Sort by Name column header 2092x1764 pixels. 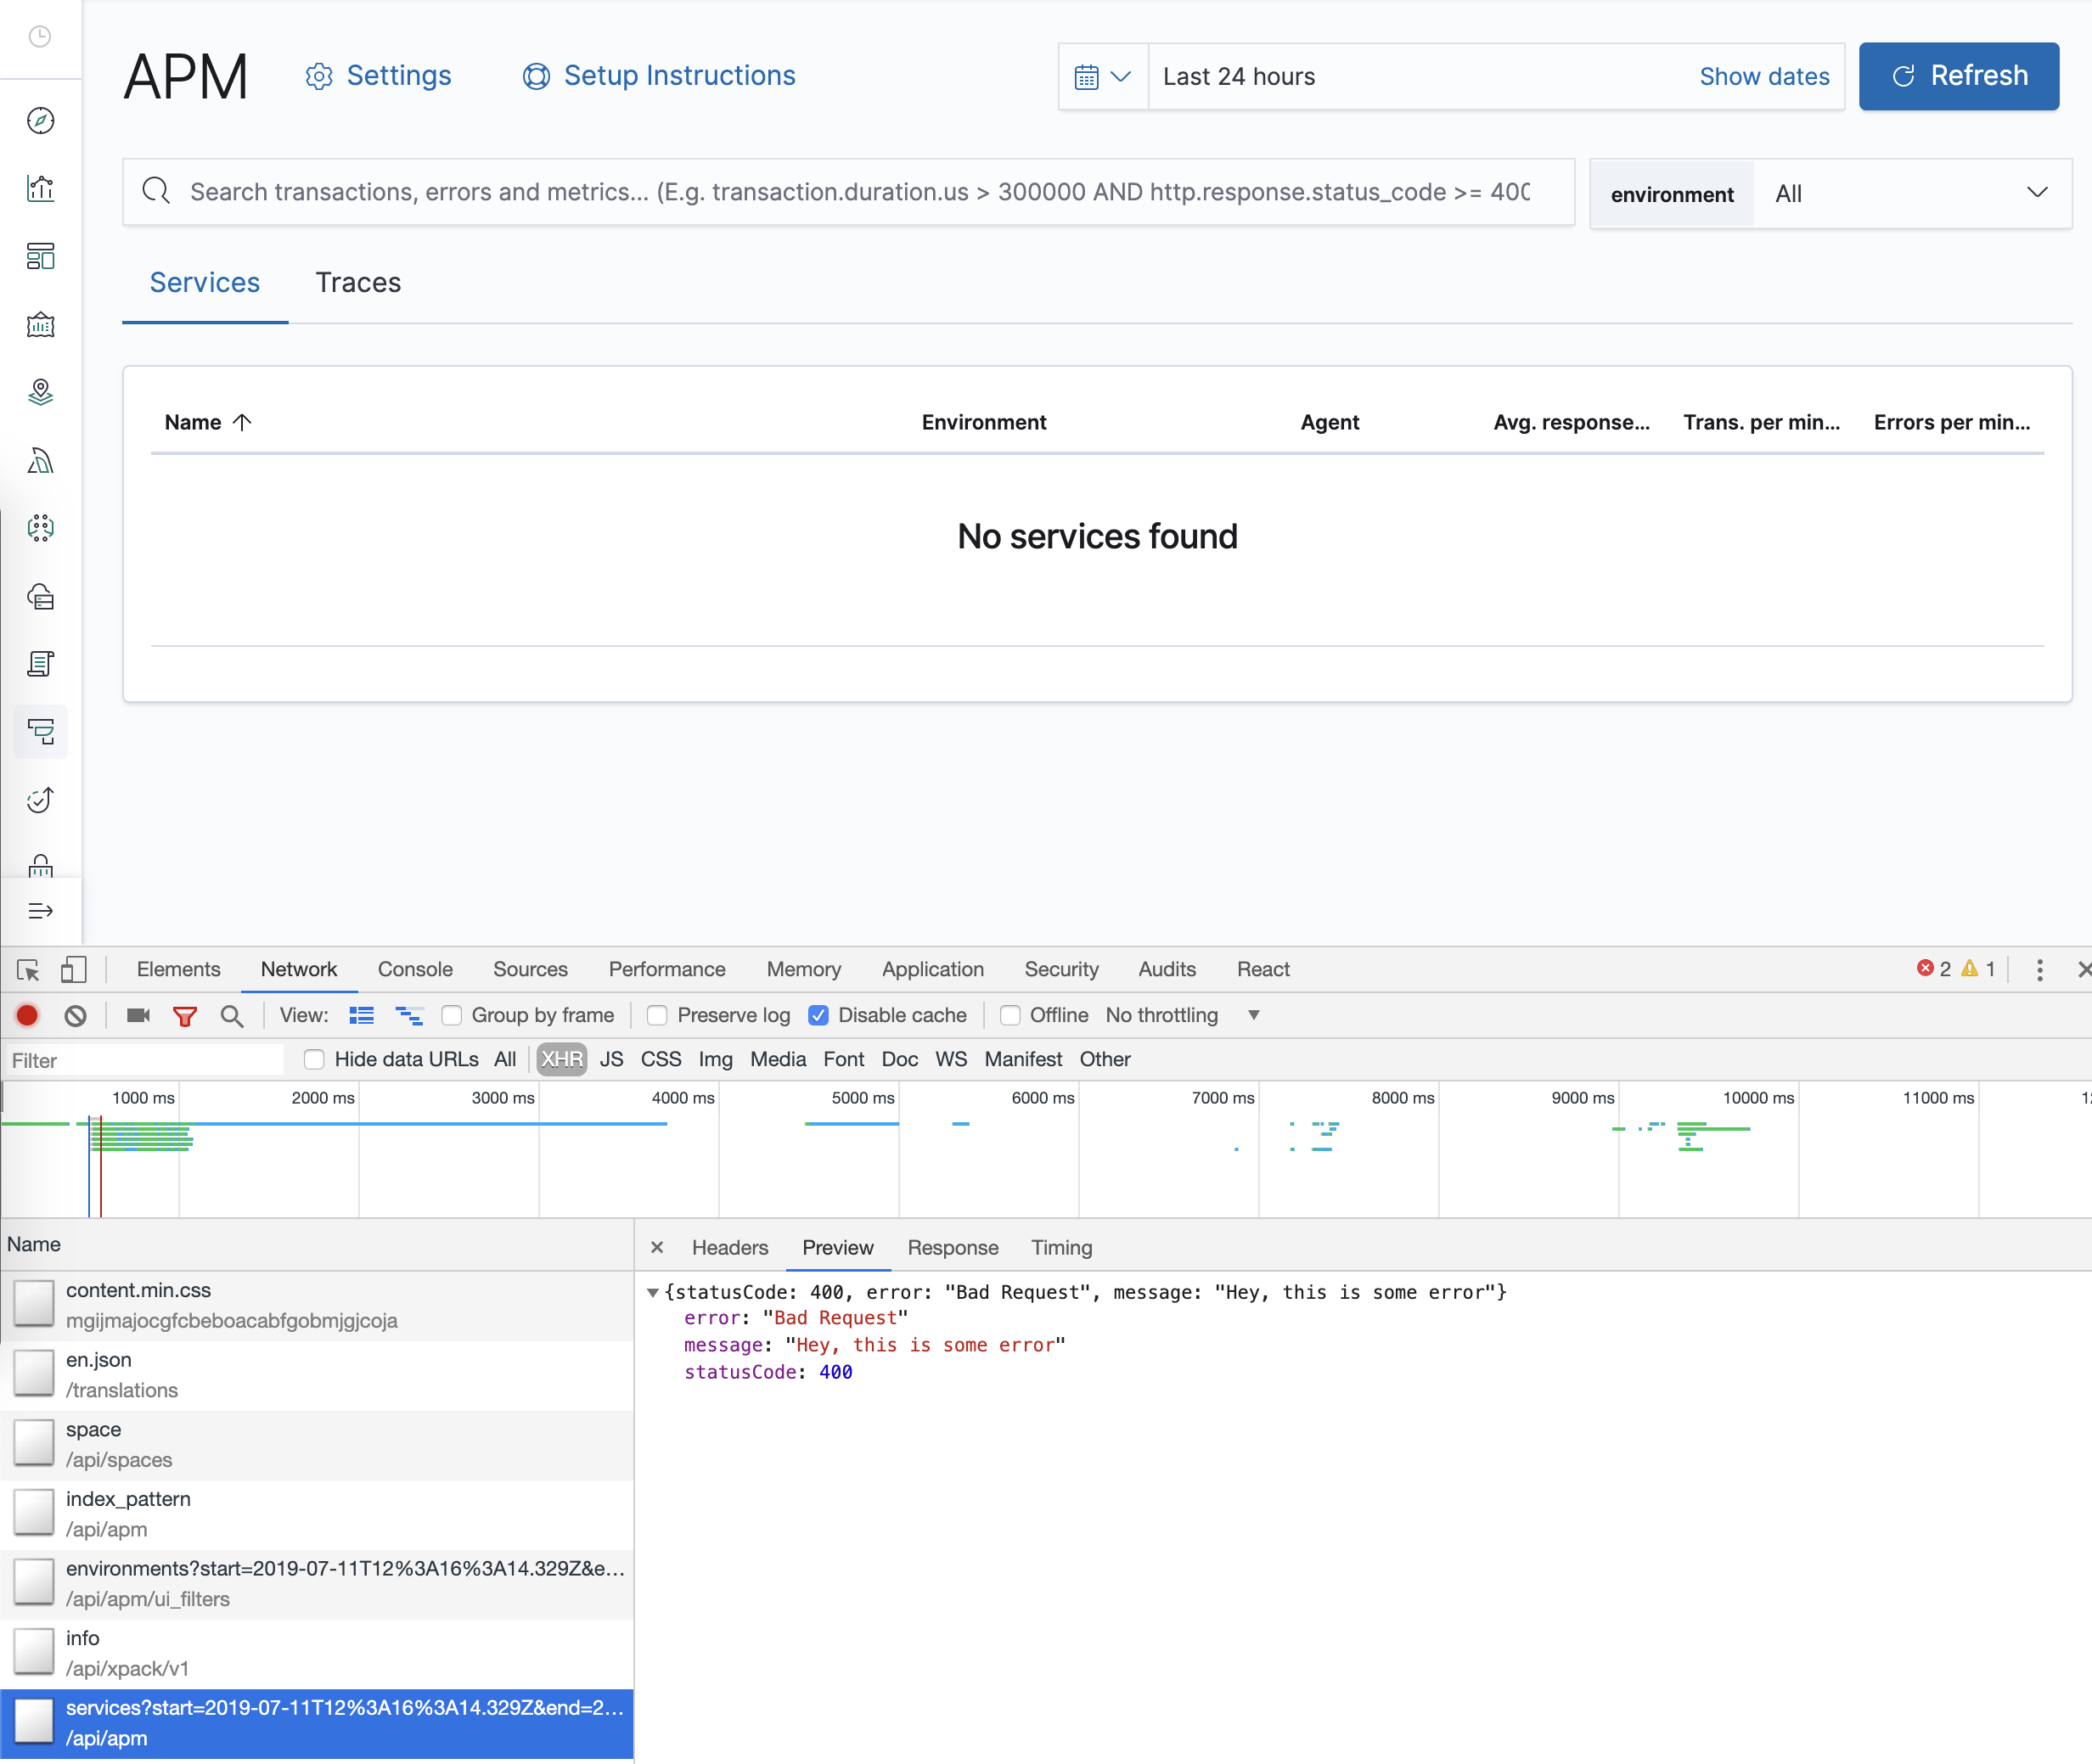click(x=207, y=422)
